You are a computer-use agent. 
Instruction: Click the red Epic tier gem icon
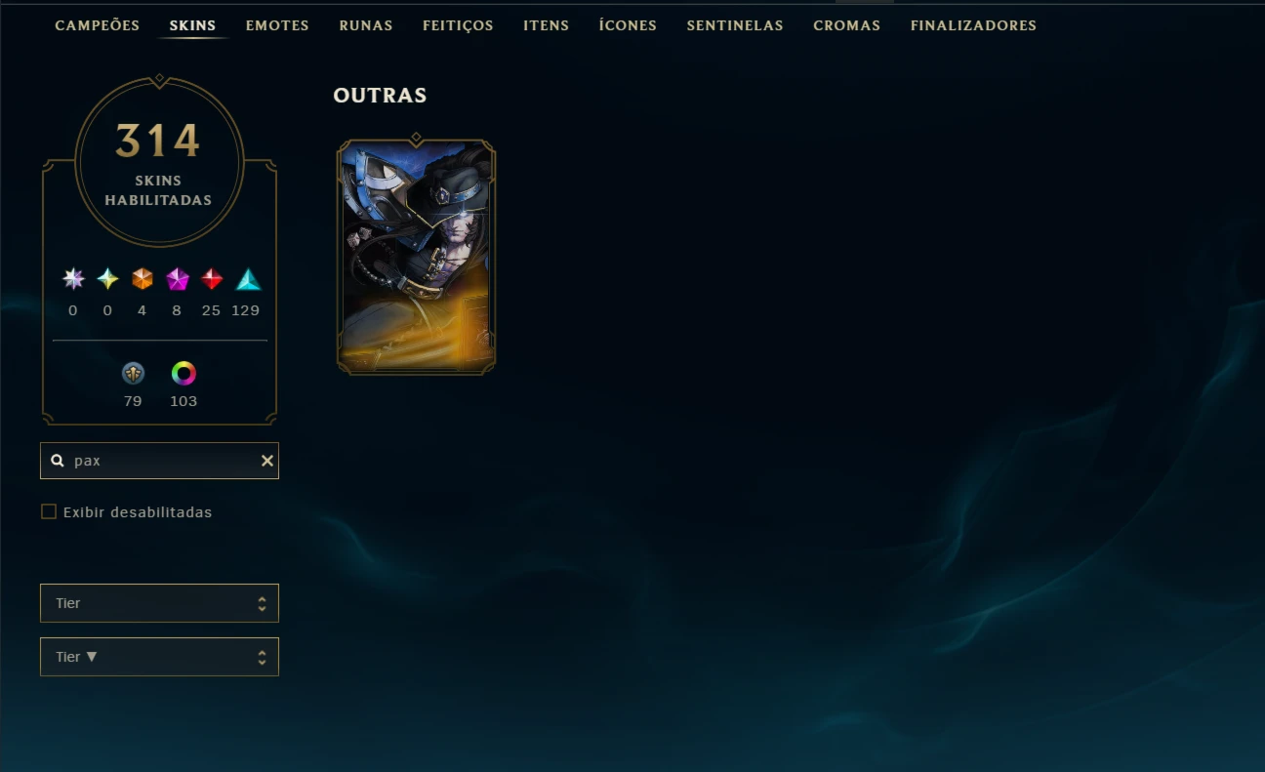212,279
